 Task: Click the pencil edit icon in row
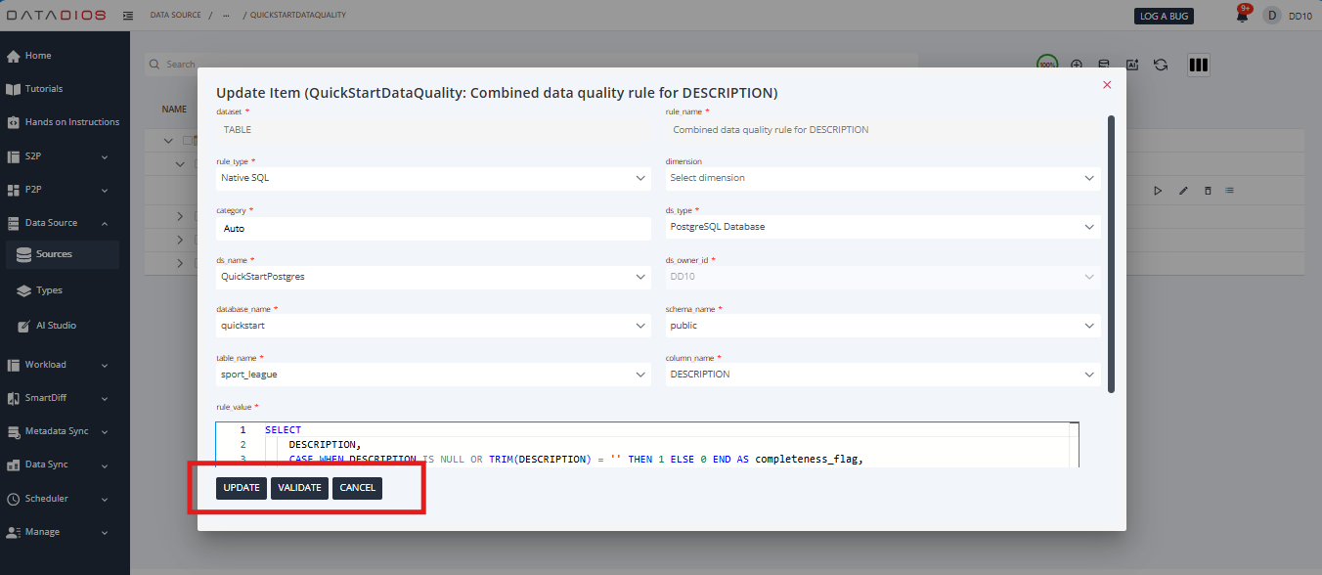(1183, 191)
